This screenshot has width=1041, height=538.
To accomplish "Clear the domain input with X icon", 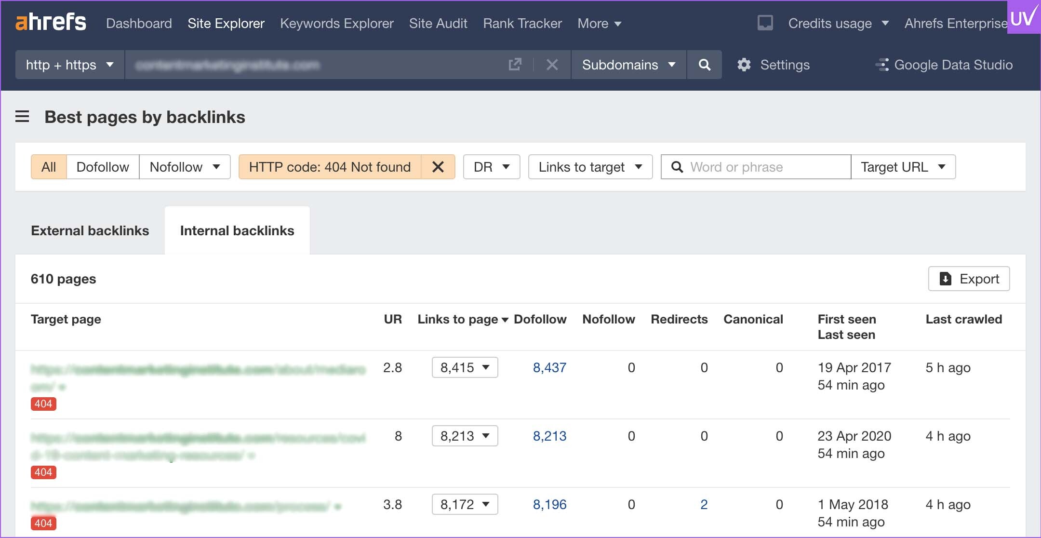I will (x=552, y=65).
